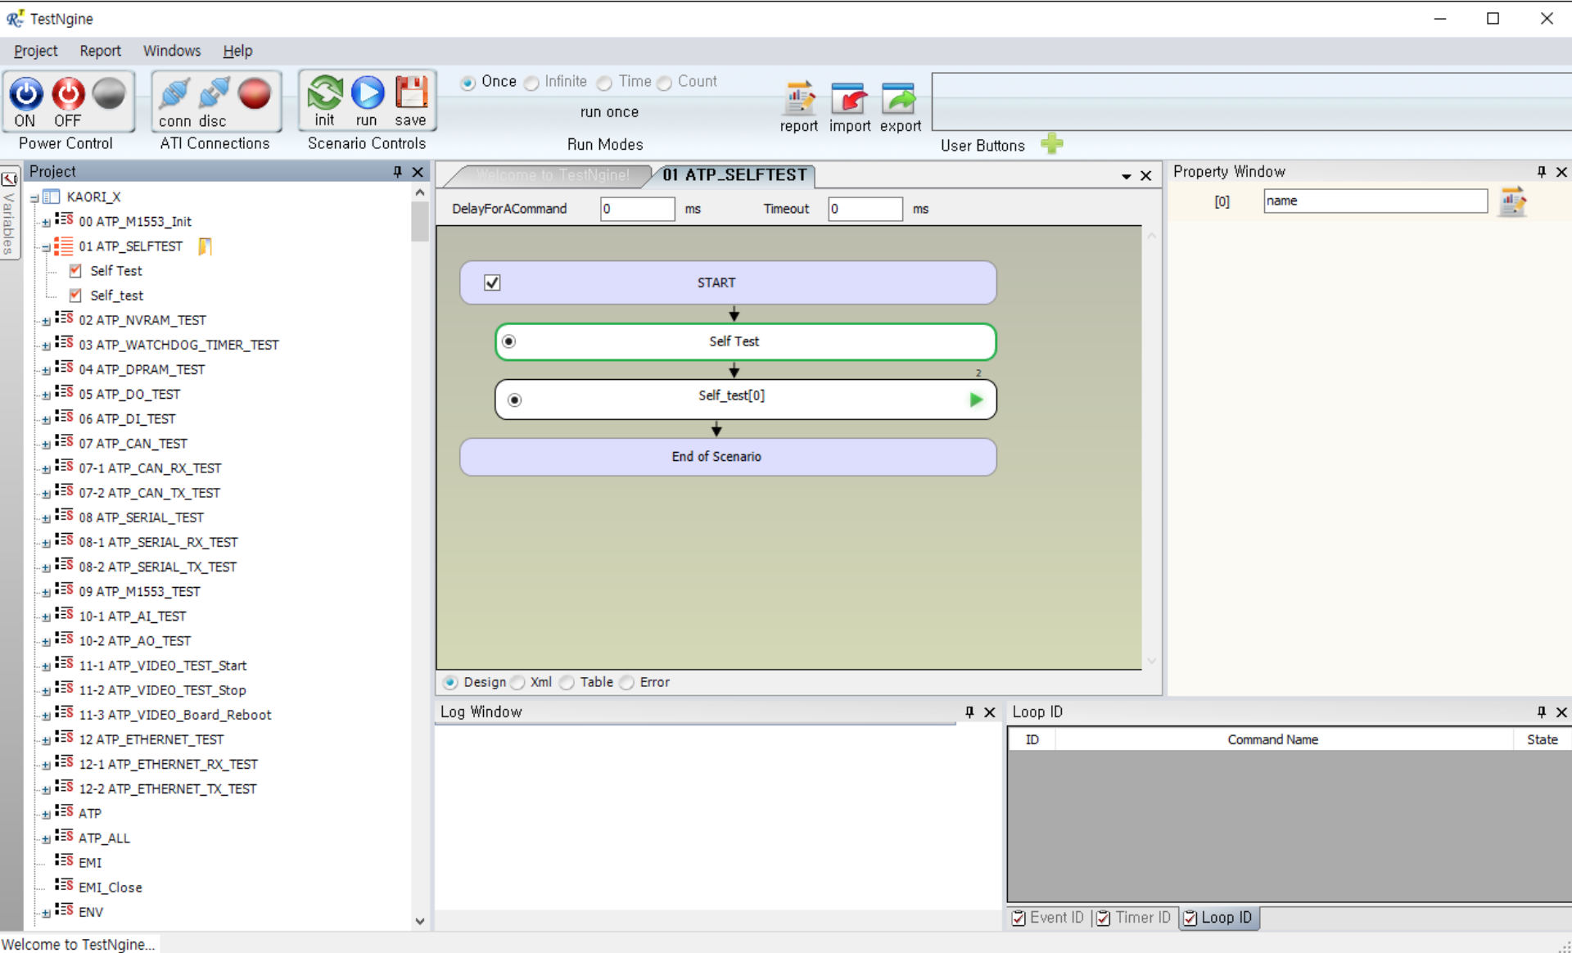Close the 01 ATP_SELFTEST document tab

[x=1146, y=176]
